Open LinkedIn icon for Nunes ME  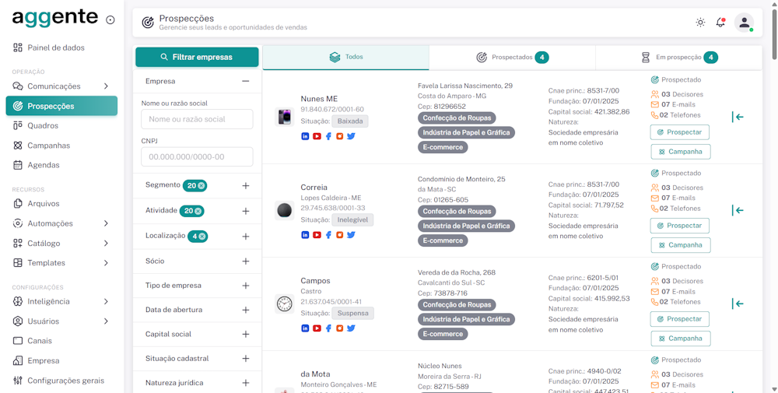[x=305, y=136]
